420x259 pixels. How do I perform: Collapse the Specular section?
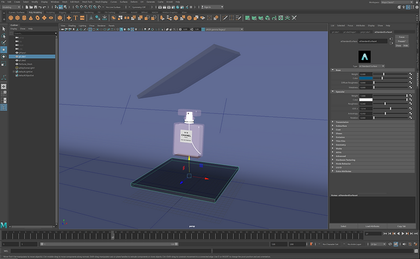pyautogui.click(x=333, y=92)
